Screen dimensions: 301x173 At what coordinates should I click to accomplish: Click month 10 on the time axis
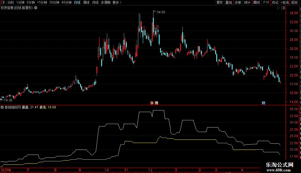pos(107,170)
